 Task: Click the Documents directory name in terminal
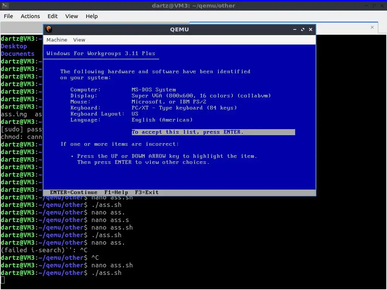point(17,54)
